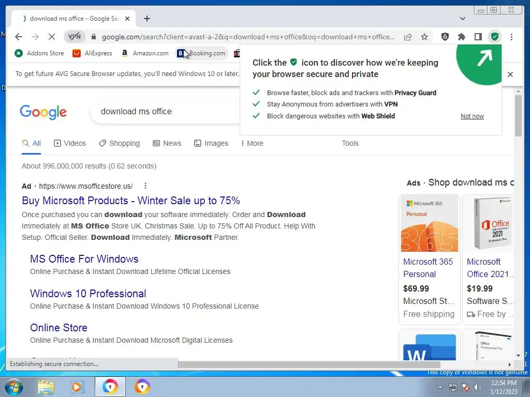Screen dimensions: 530x397
Task: Click the taskbar clock showing 12:54 PM
Action: (504, 387)
